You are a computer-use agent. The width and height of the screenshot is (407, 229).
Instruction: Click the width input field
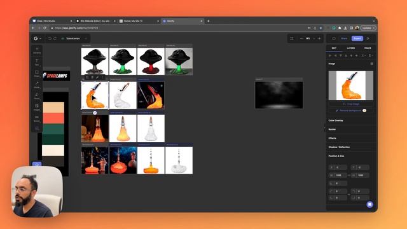(338, 176)
